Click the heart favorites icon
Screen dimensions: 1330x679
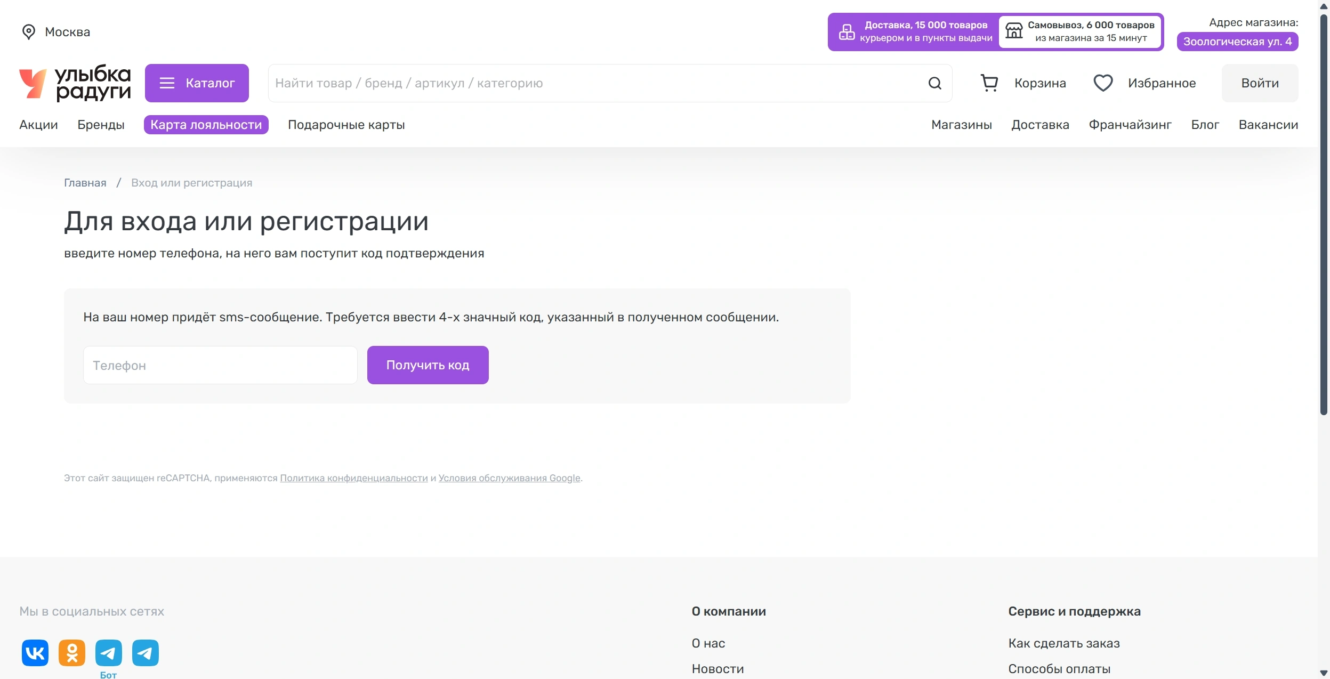[x=1103, y=83]
